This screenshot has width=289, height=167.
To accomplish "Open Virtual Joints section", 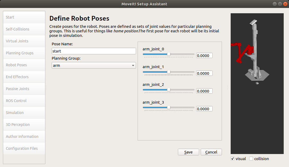I will point(24,41).
